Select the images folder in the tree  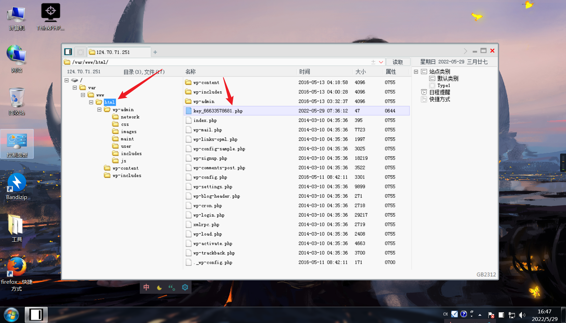[x=125, y=132]
